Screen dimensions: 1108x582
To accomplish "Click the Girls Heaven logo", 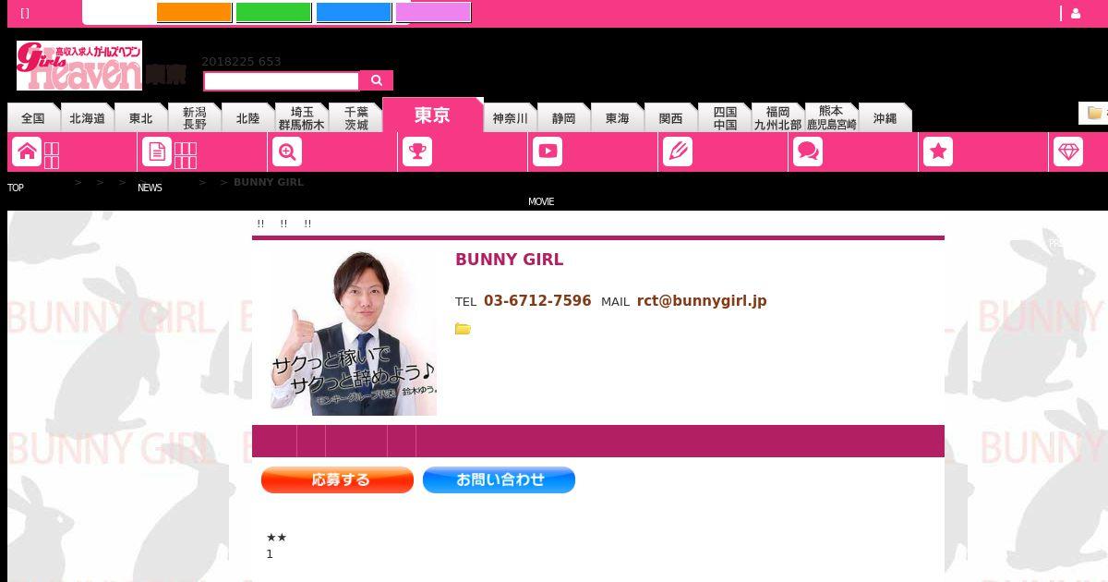I will pos(79,66).
